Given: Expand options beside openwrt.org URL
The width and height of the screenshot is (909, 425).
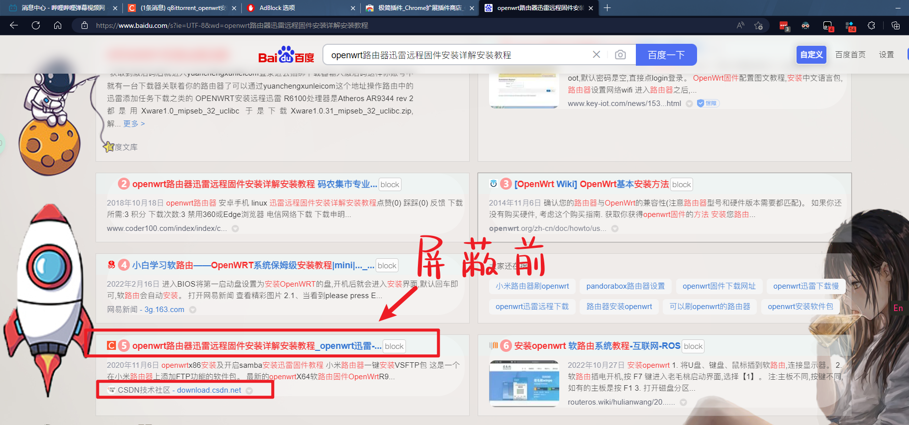Looking at the screenshot, I should coord(615,229).
